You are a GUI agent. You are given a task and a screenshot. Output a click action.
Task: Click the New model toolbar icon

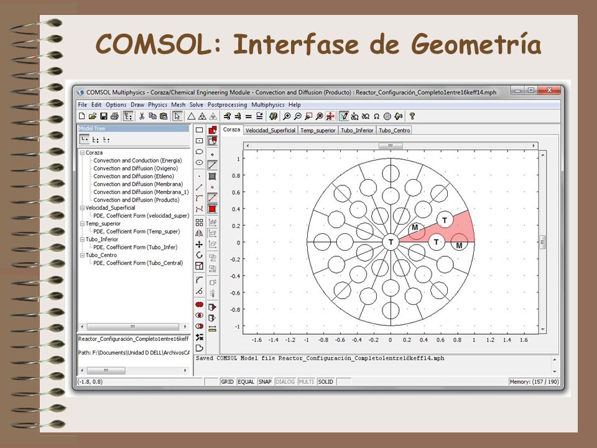(82, 116)
